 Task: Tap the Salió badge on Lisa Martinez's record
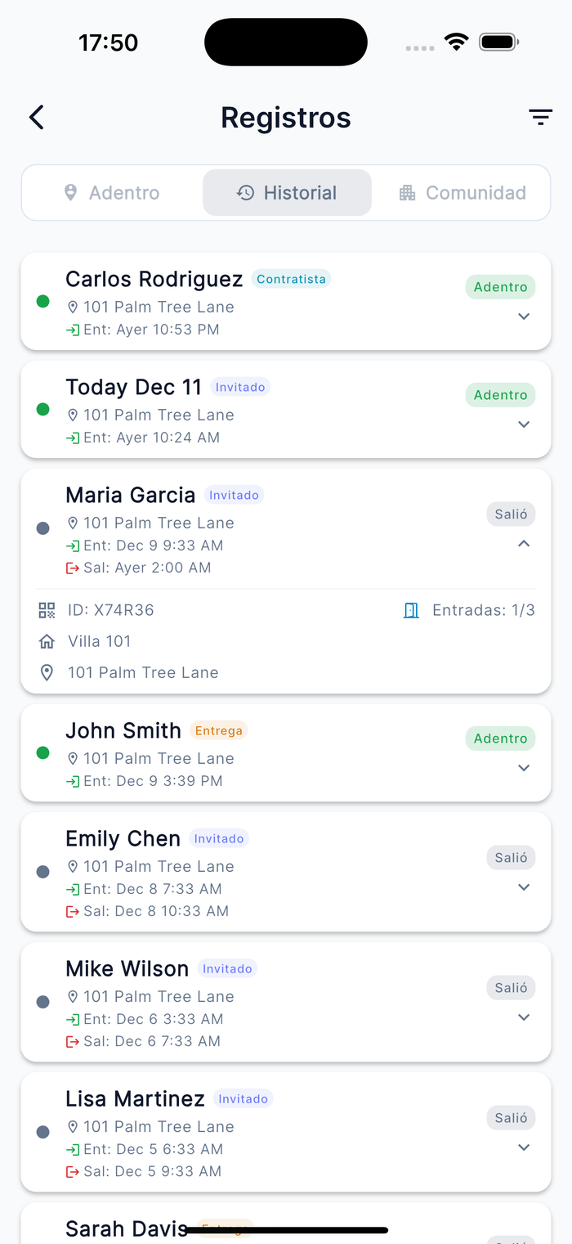tap(512, 1118)
